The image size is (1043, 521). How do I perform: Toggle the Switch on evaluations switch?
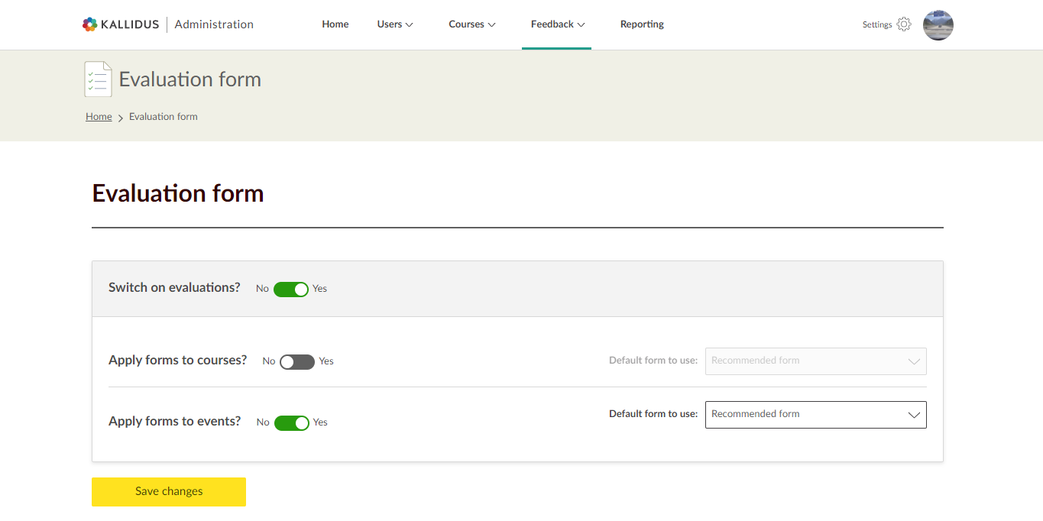tap(290, 289)
